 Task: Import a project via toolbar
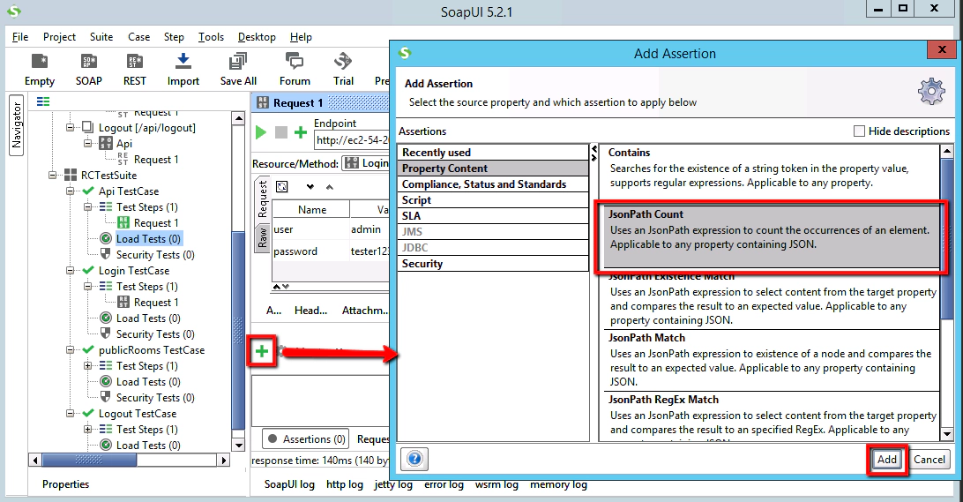[183, 69]
